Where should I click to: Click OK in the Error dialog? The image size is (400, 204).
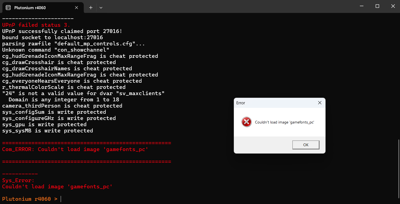306,145
